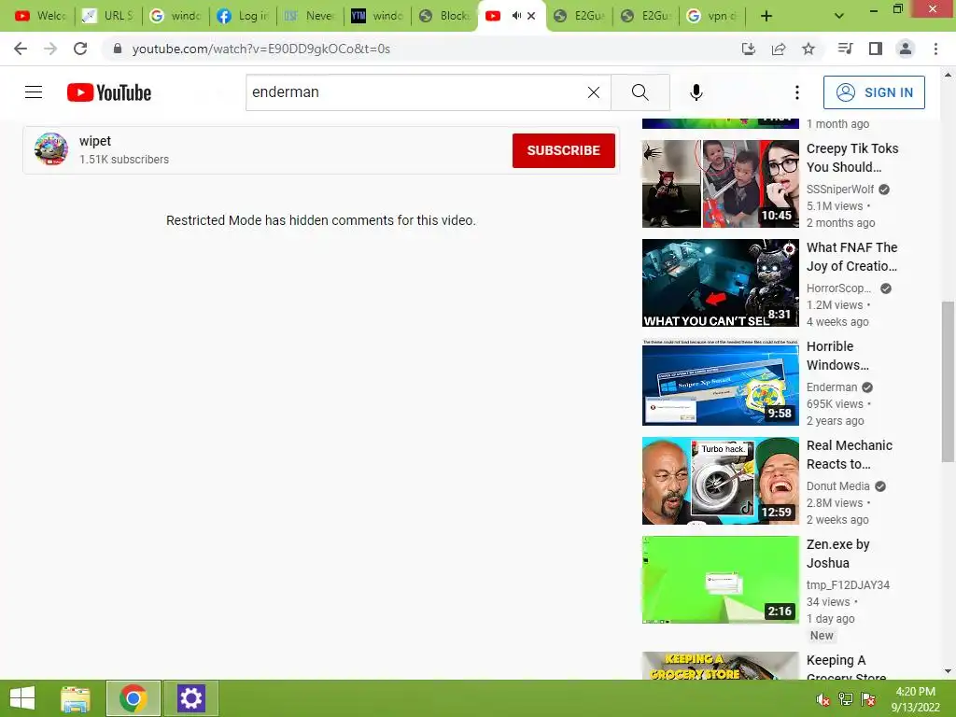Open the wipet channel avatar
The image size is (956, 717).
(x=51, y=148)
